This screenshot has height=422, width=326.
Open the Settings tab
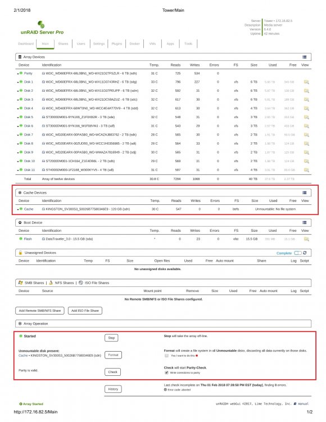(98, 43)
